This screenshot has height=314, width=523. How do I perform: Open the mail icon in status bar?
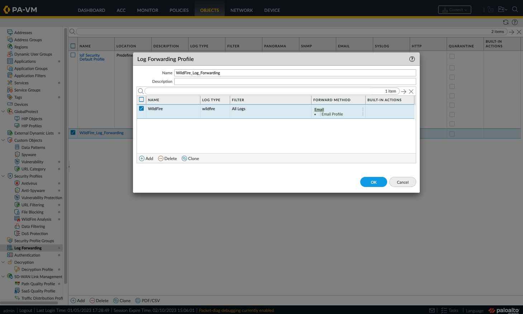coord(432,310)
